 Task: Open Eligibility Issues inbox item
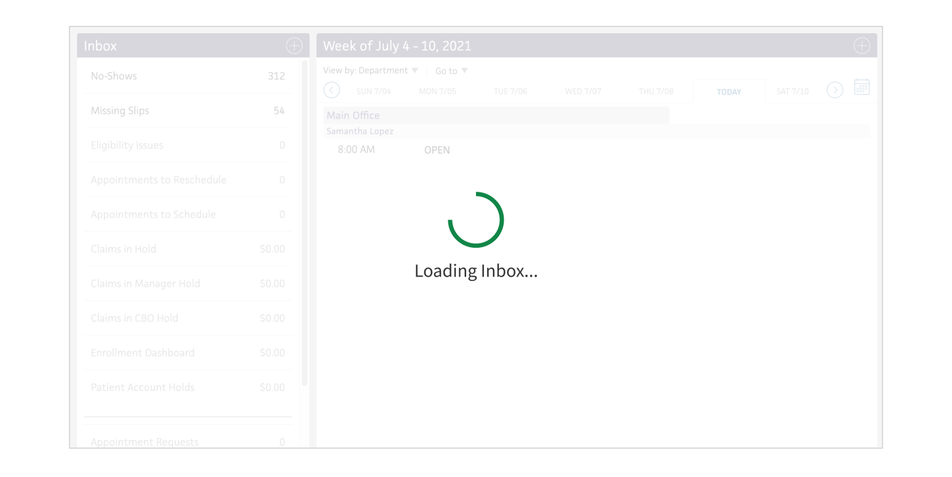[188, 145]
